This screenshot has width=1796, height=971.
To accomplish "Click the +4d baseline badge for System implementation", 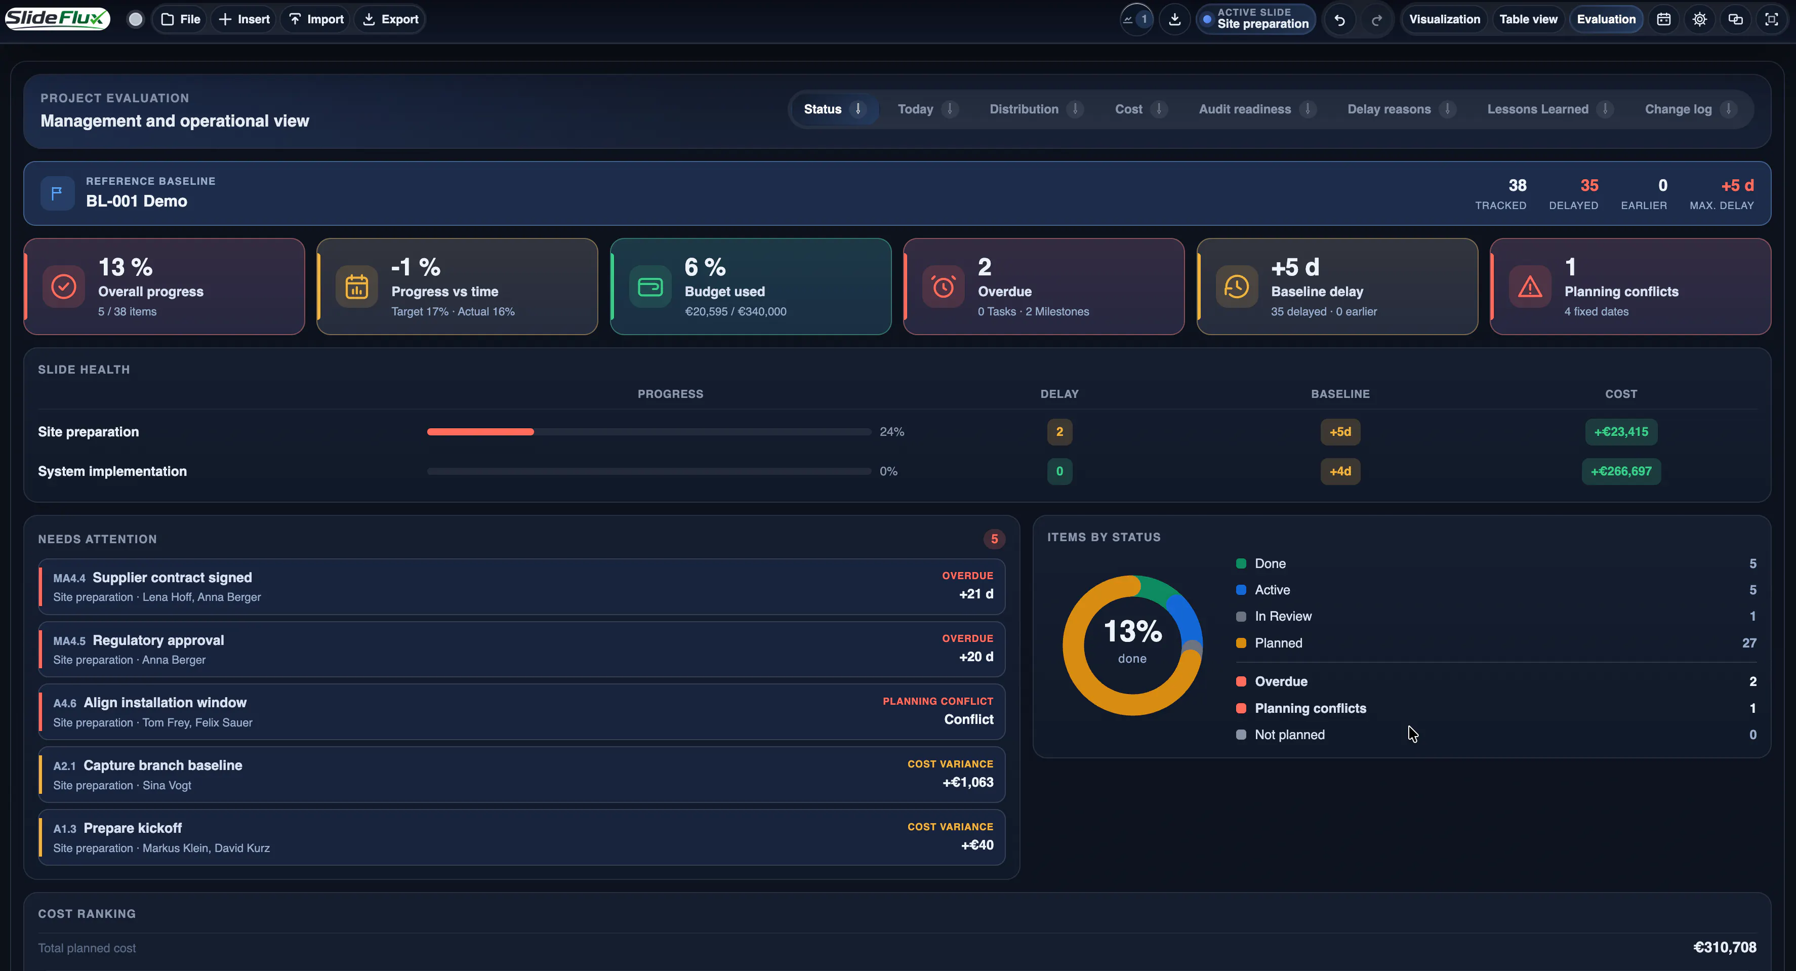I will pyautogui.click(x=1340, y=471).
